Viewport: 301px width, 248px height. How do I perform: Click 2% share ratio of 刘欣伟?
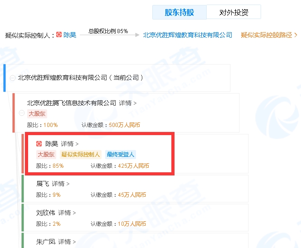pyautogui.click(x=57, y=224)
